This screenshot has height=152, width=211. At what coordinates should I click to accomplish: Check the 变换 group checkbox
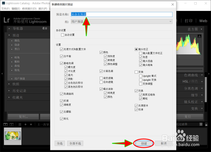[136, 72]
